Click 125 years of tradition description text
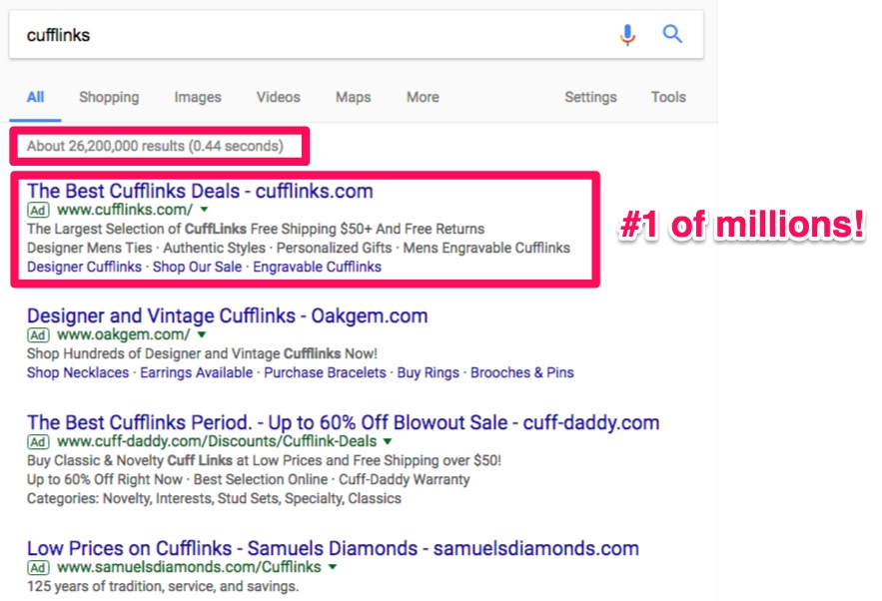This screenshot has width=882, height=601. (163, 586)
